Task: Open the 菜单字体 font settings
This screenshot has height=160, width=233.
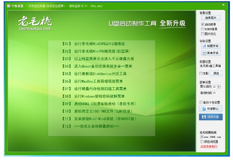Action: (x=211, y=53)
